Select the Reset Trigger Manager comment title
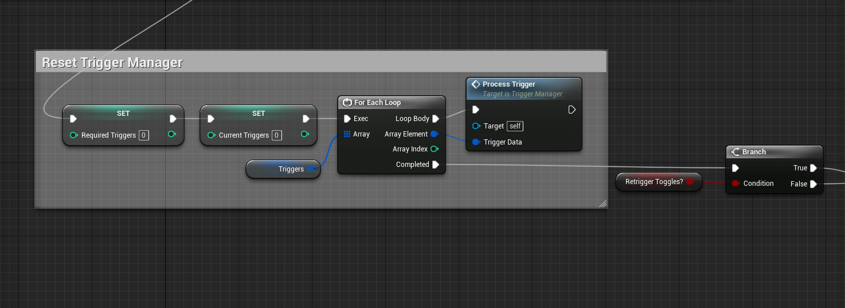Viewport: 845px width, 308px height. (x=112, y=63)
